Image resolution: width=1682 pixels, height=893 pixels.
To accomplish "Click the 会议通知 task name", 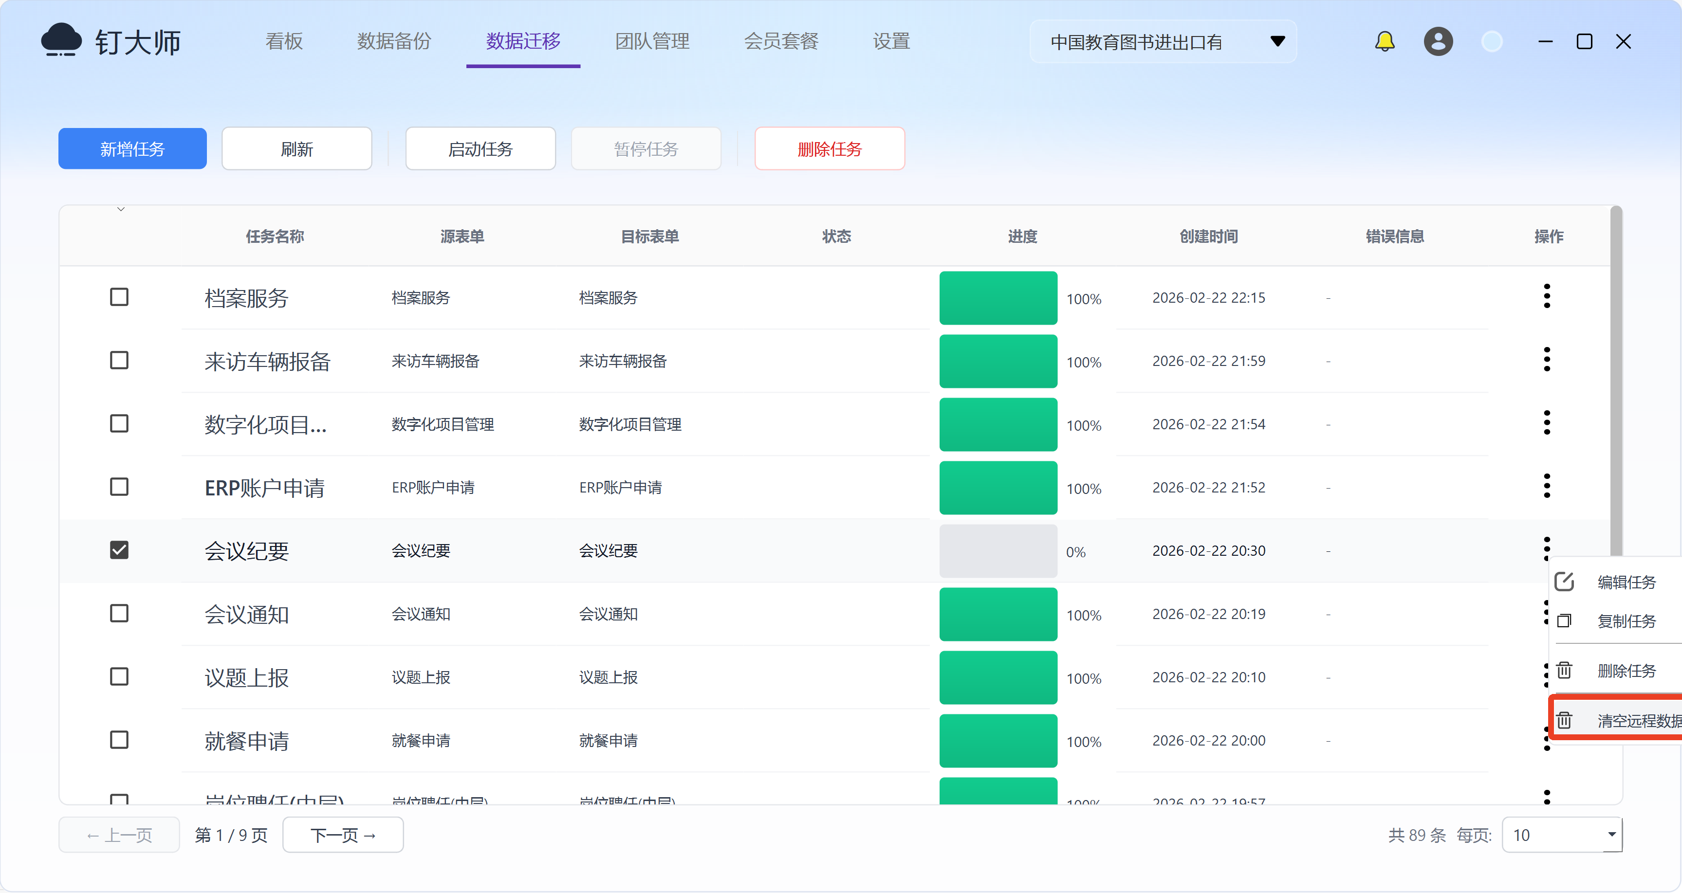I will 247,614.
